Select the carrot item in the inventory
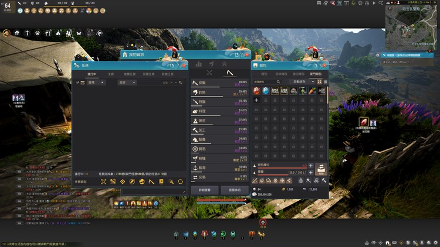 [312, 91]
